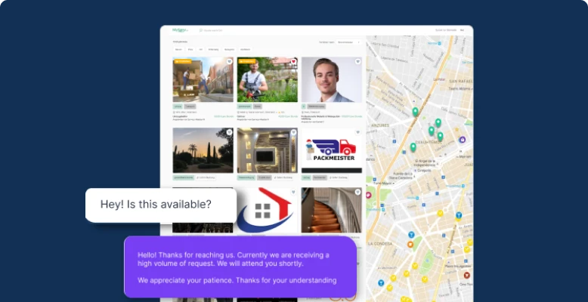Open the Packmeister truck logo image

(x=332, y=151)
